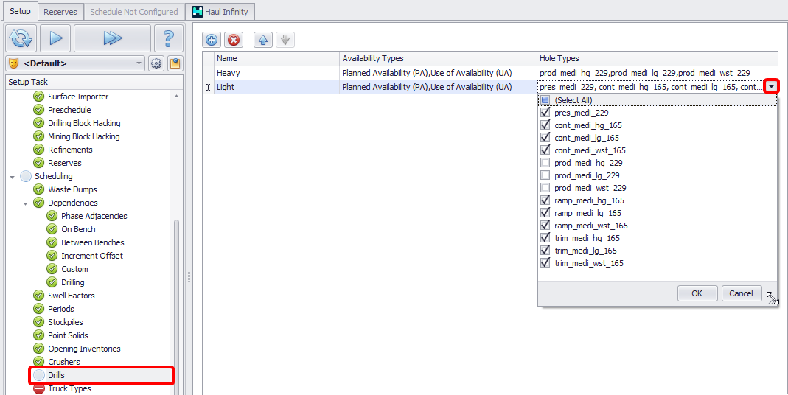
Task: Collapse the Dependencies tree node
Action: (x=25, y=203)
